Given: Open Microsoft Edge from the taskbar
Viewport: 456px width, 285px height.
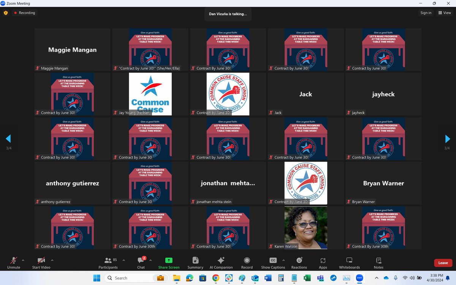Looking at the screenshot, I should click(190, 278).
